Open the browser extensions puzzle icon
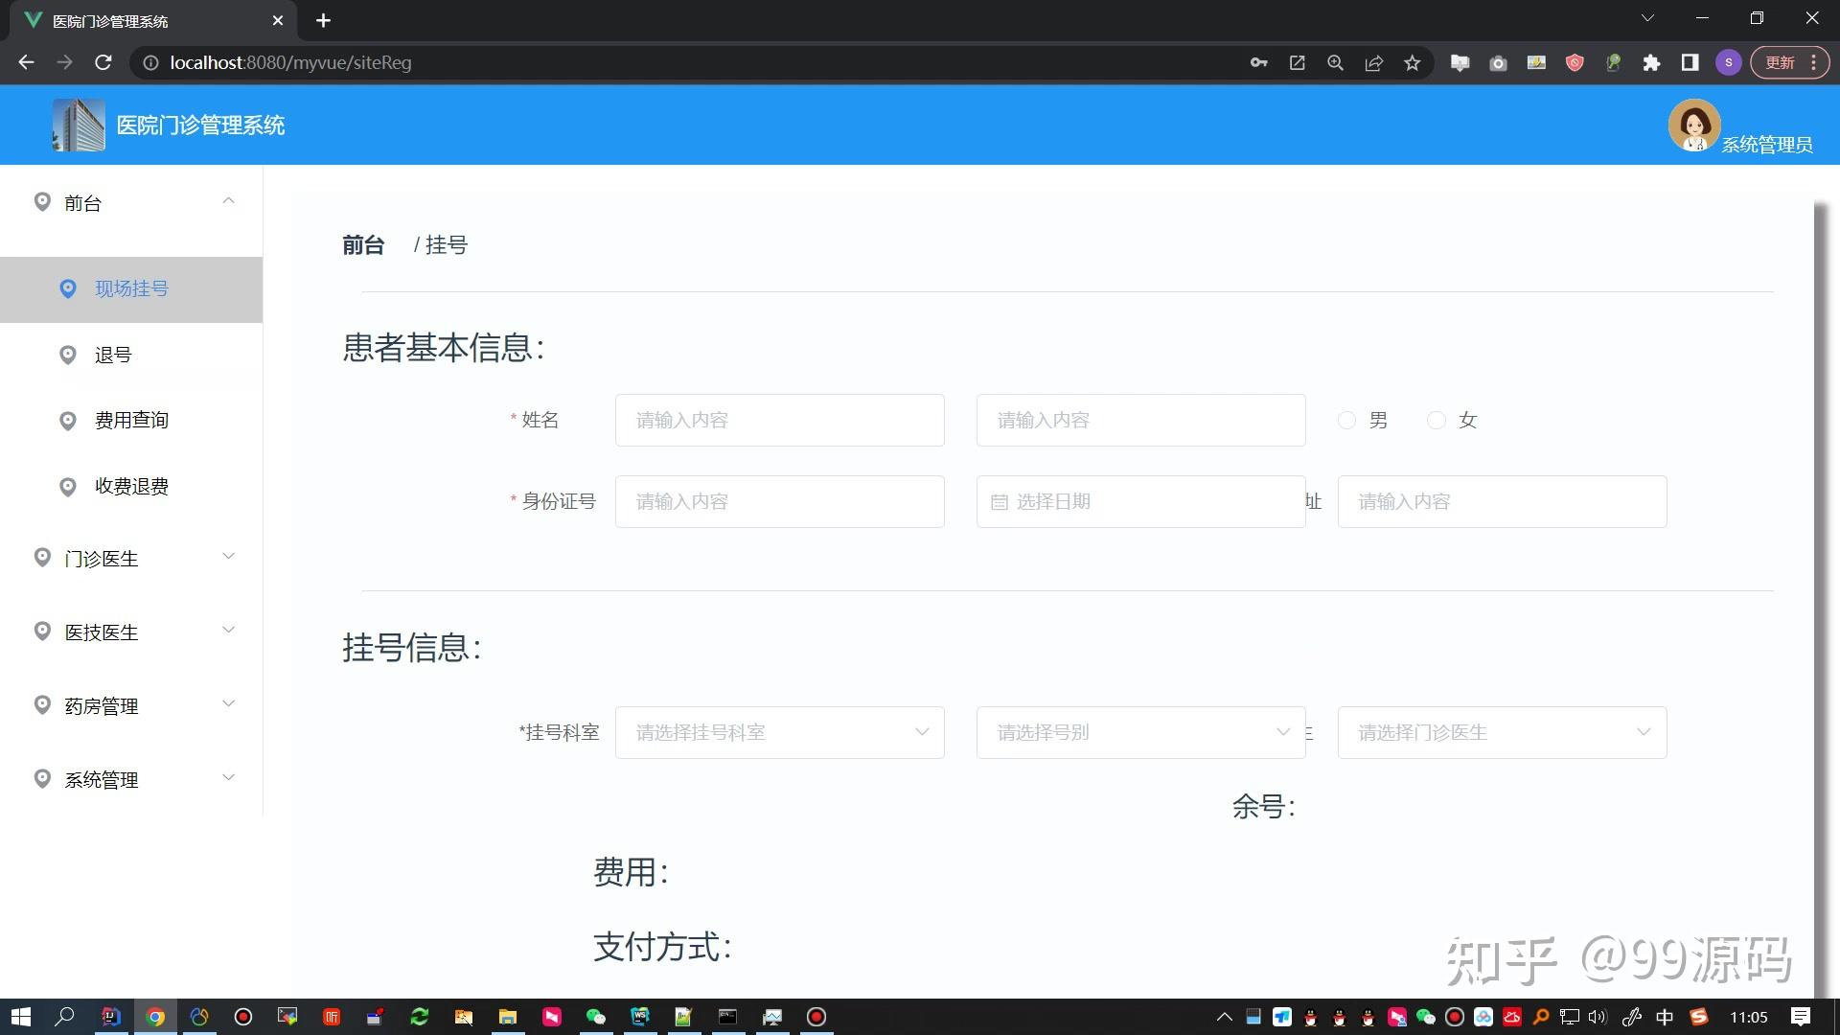Screen dimensions: 1840x1035 1651,63
